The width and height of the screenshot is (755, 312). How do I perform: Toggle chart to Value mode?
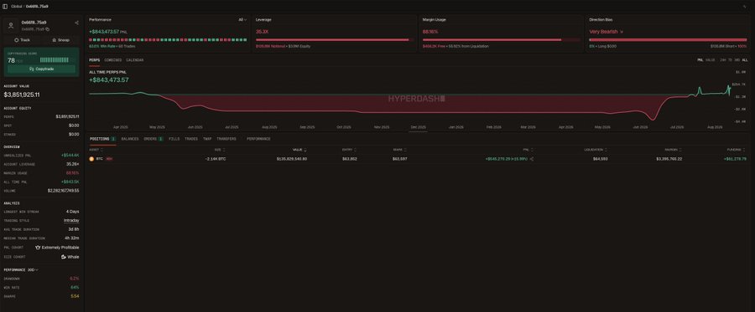coord(710,60)
